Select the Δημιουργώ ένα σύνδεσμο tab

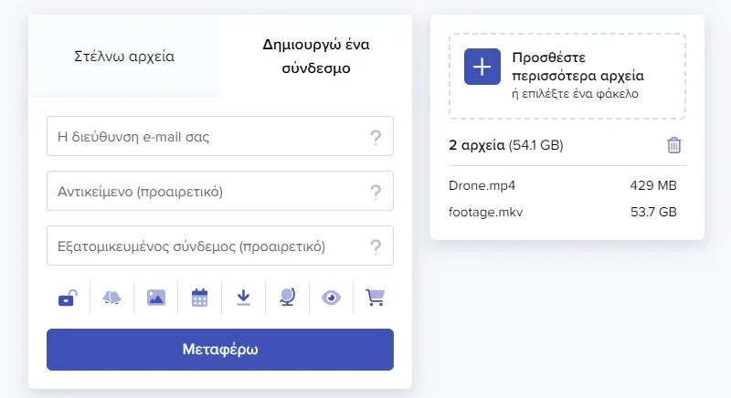(316, 56)
